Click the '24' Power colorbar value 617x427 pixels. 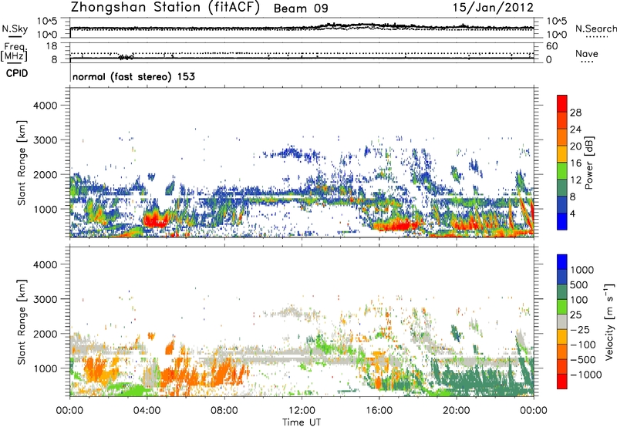coord(575,129)
